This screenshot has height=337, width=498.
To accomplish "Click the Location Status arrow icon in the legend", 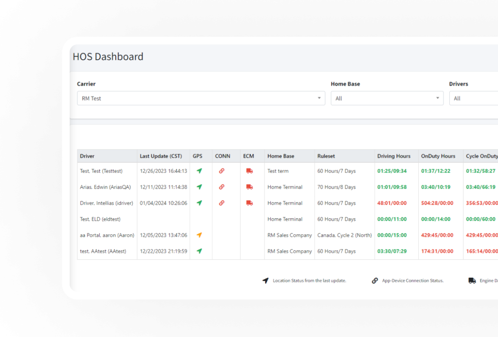I will (x=266, y=281).
